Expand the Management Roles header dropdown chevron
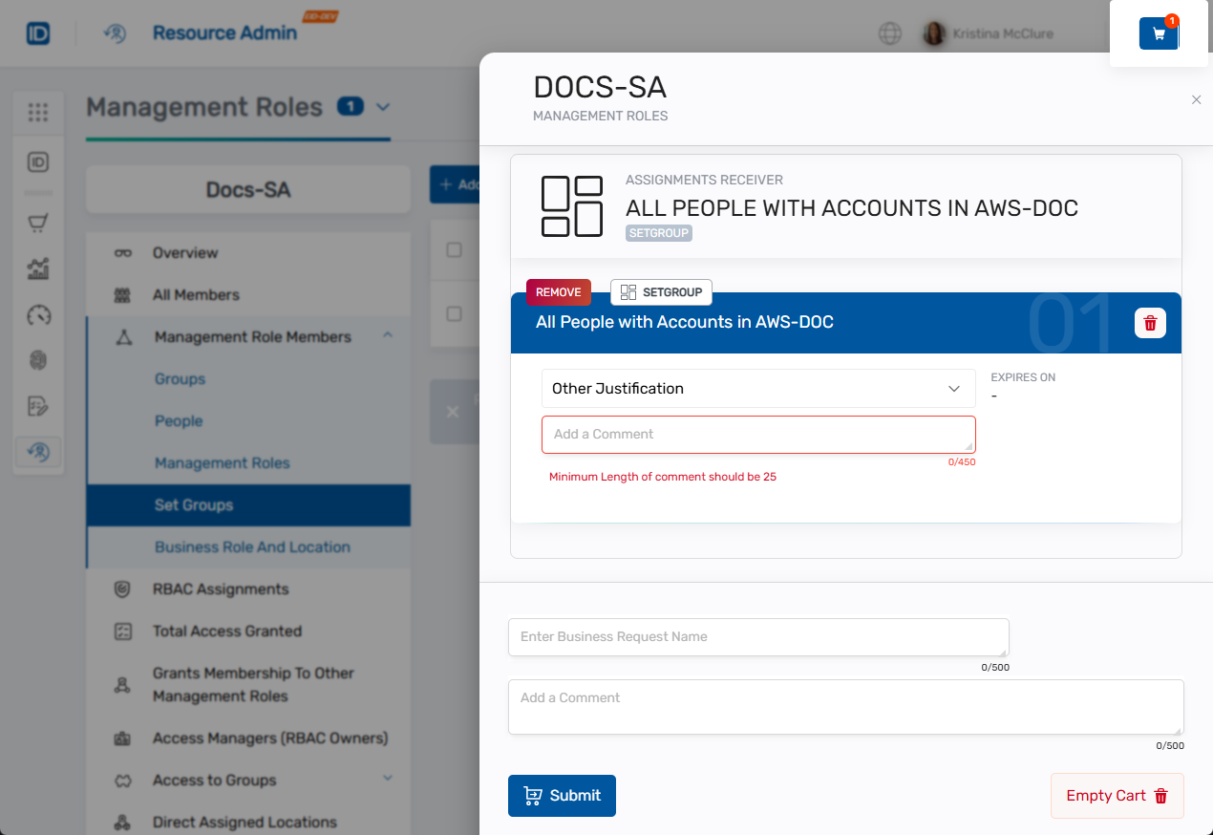 click(383, 107)
